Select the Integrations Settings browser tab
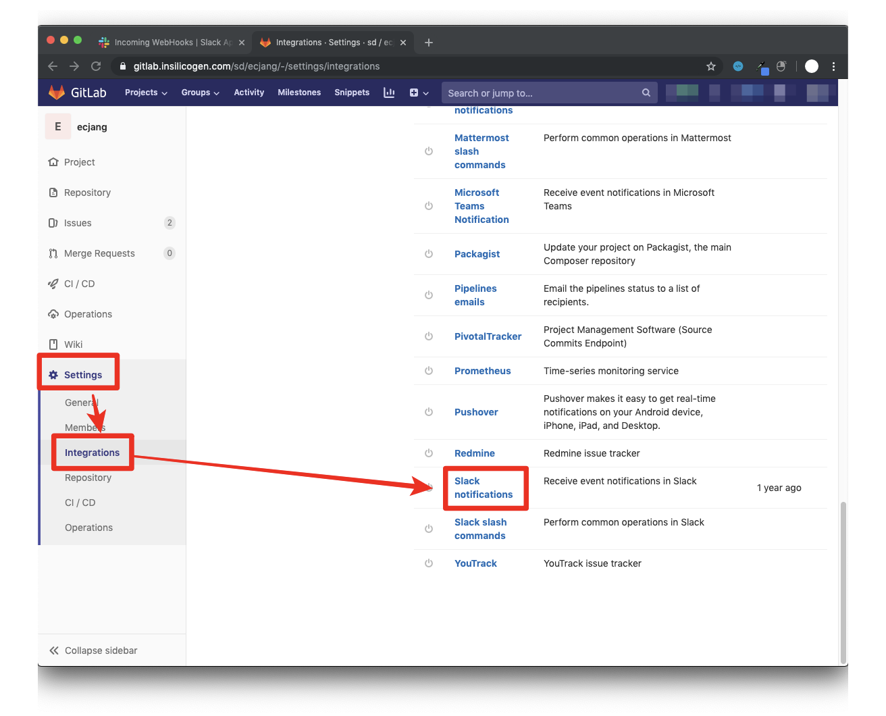 334,43
